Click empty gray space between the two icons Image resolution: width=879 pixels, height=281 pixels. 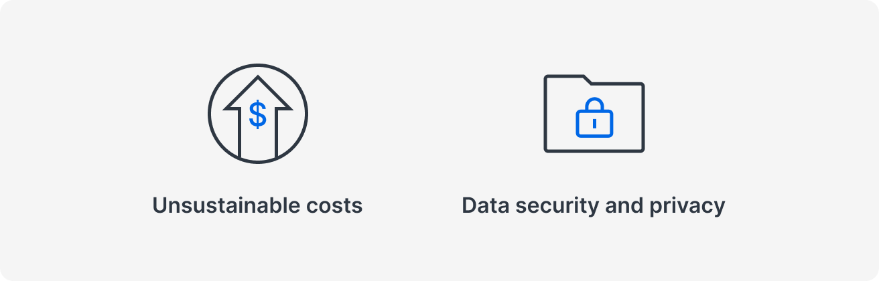pos(425,114)
